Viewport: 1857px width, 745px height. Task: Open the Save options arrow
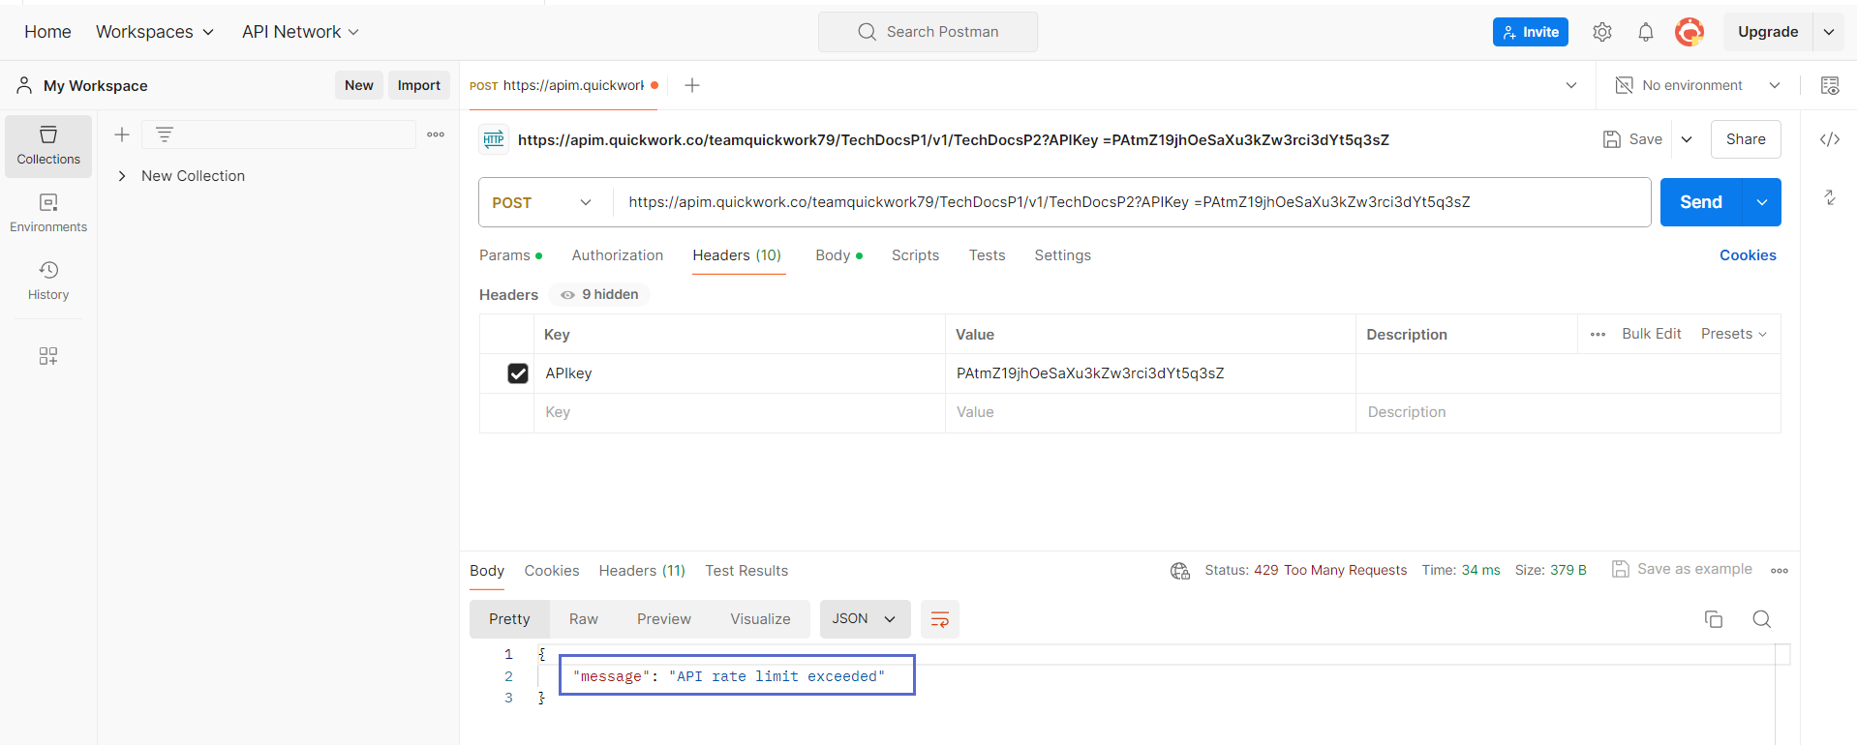(x=1687, y=139)
